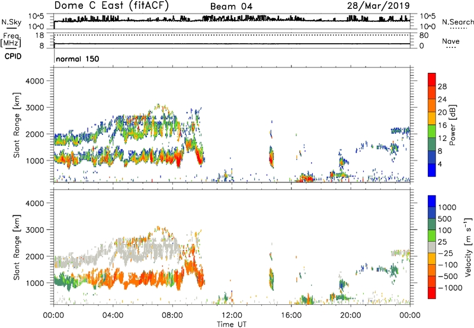Viewport: 474px width, 328px height.
Task: Click the "CPID" row label
Action: tap(13, 56)
